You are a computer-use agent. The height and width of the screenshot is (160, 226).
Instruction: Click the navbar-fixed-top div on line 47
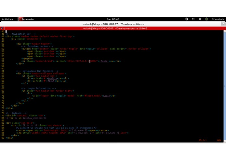(40, 37)
